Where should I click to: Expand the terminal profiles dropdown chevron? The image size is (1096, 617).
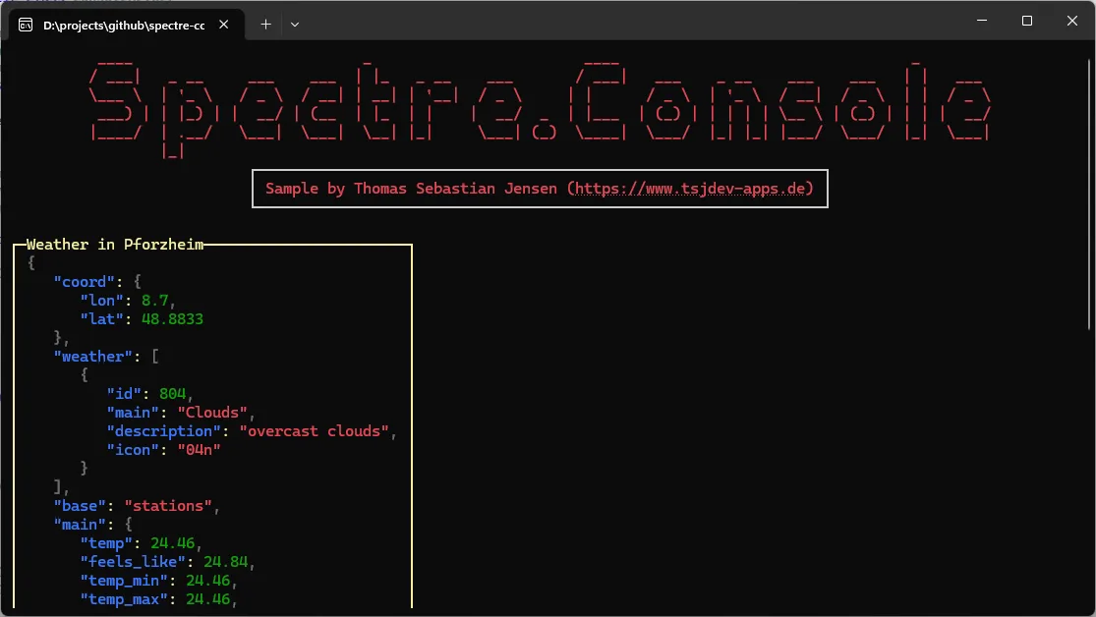pos(294,25)
